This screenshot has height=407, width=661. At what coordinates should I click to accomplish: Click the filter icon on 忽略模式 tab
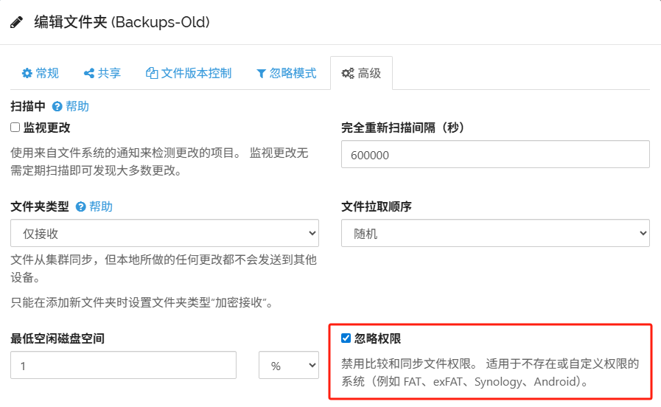[x=261, y=73]
